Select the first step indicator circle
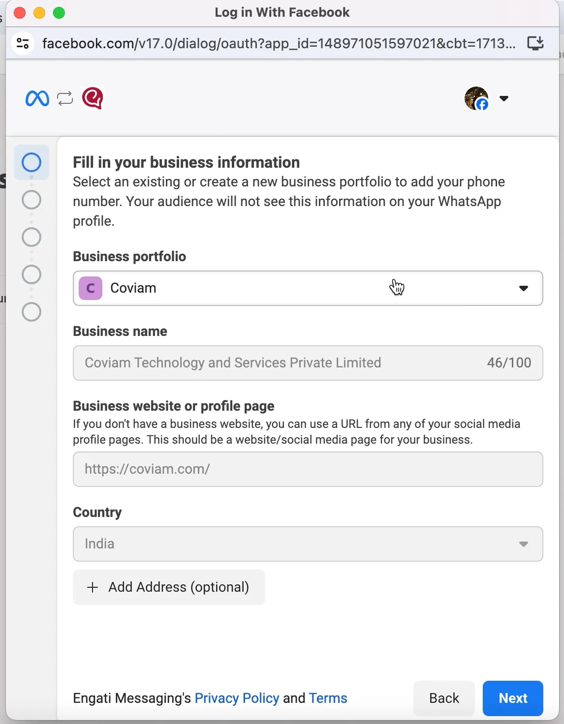Viewport: 564px width, 724px height. coord(31,162)
